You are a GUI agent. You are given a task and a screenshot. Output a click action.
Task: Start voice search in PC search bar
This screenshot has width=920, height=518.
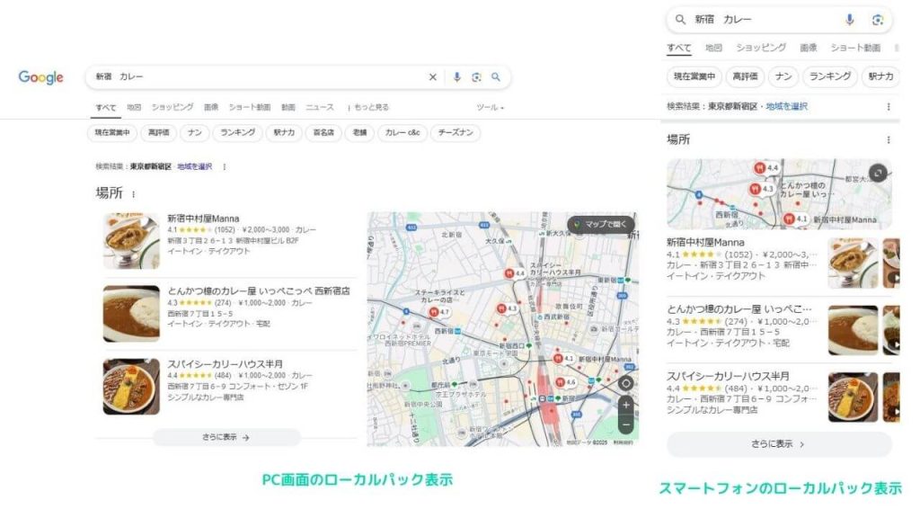pyautogui.click(x=456, y=77)
